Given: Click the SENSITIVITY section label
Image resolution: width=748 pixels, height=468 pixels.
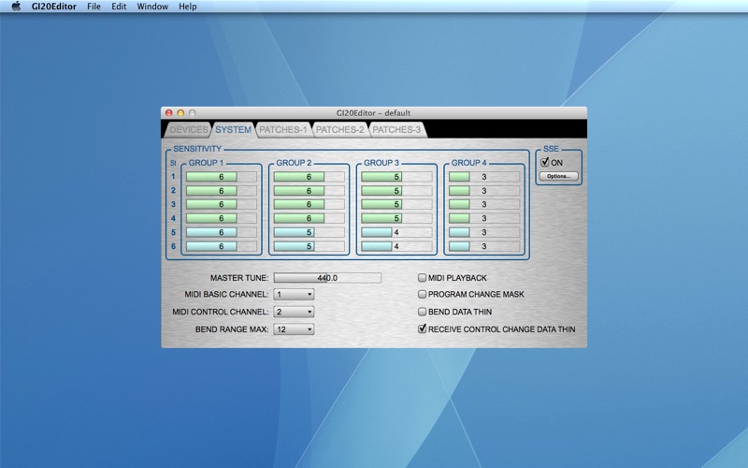Looking at the screenshot, I should point(197,149).
